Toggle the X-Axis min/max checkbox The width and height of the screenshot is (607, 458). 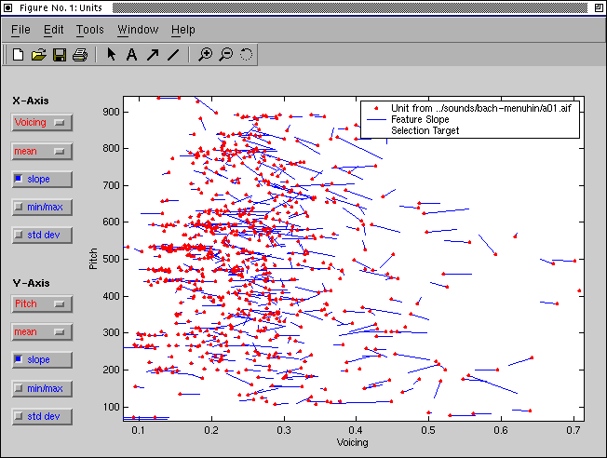pos(42,208)
